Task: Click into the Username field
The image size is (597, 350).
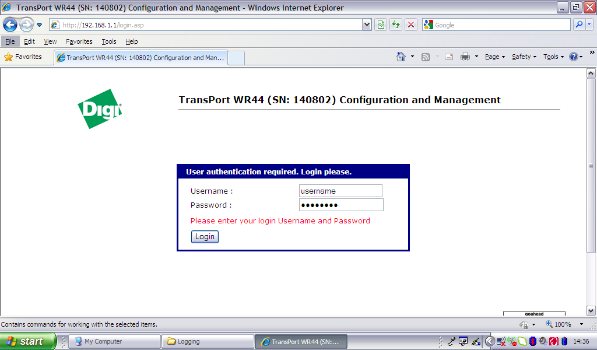Action: [340, 191]
